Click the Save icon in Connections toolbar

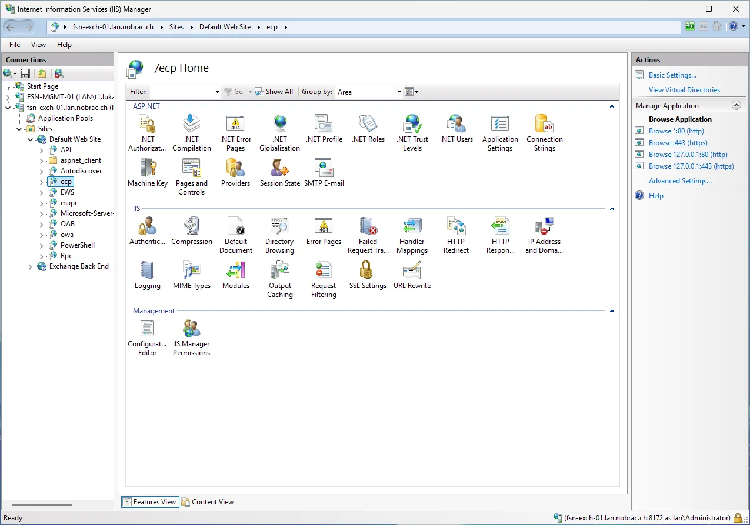click(25, 73)
